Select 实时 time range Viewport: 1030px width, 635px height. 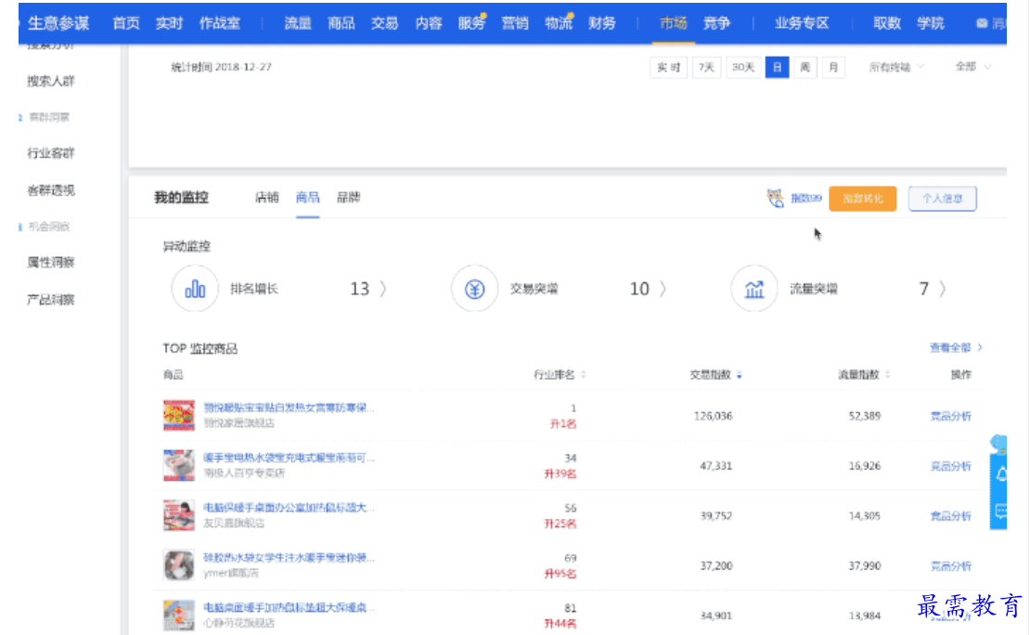click(x=669, y=67)
